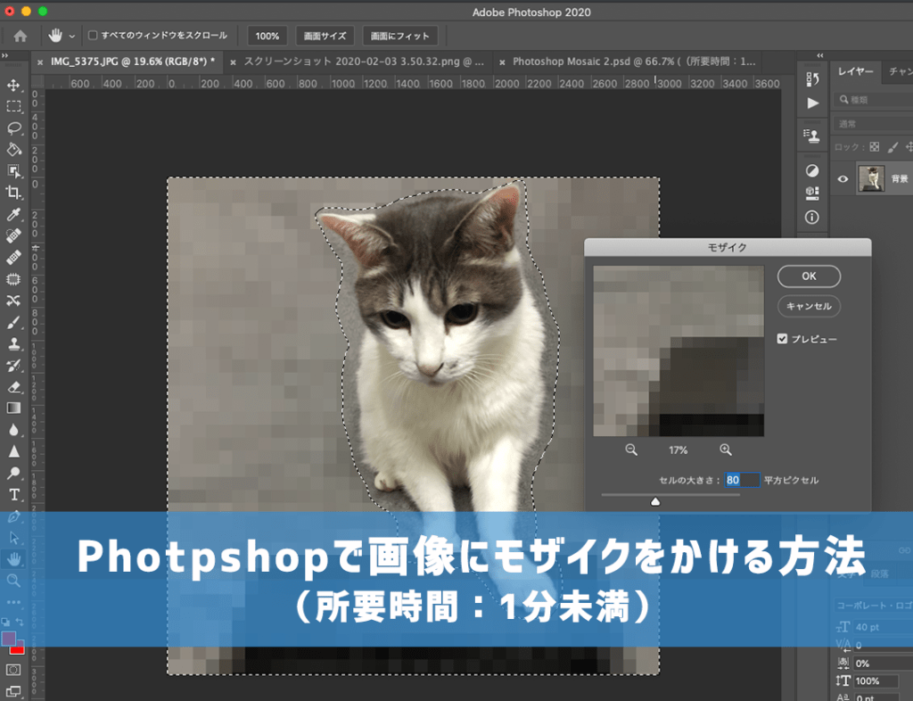Select the Object Selection tool

click(x=13, y=171)
